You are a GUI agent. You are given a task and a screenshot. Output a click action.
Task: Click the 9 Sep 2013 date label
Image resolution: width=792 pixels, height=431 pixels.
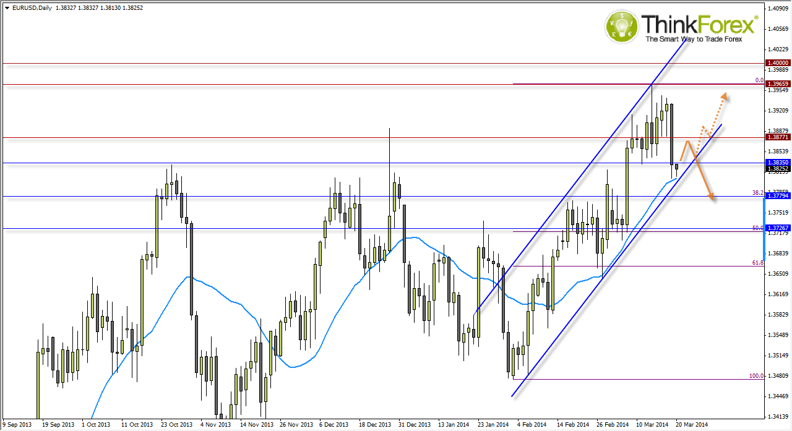17,425
